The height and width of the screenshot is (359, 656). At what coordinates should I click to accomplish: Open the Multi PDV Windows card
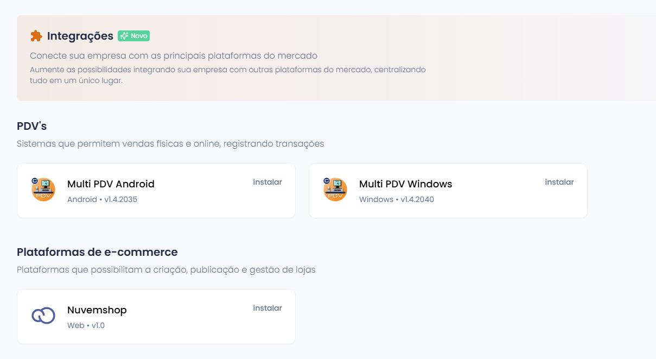pyautogui.click(x=448, y=190)
